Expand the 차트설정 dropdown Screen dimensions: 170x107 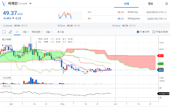[x=37, y=32]
